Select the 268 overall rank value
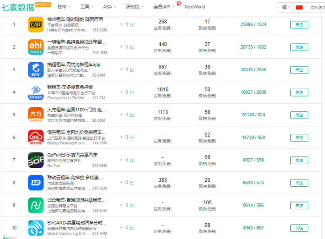Image resolution: width=325 pixels, height=239 pixels. [x=162, y=22]
